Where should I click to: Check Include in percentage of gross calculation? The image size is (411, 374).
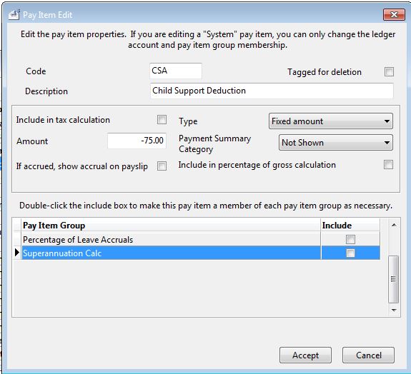point(388,165)
